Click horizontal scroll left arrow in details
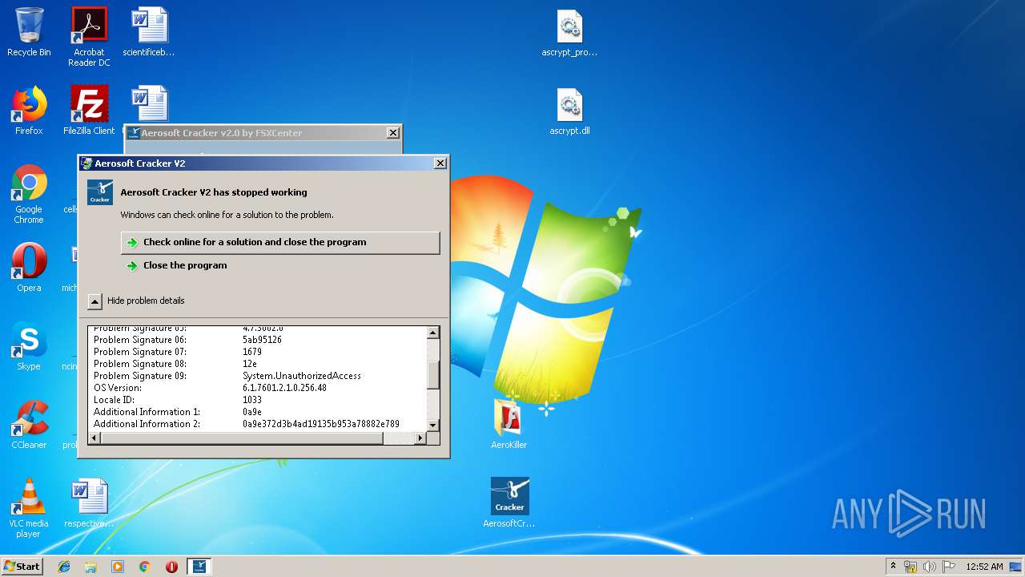 pos(94,438)
